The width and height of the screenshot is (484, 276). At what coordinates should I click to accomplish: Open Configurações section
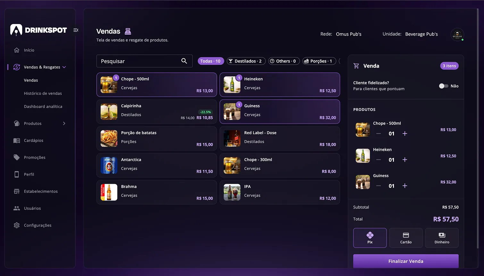pos(38,225)
